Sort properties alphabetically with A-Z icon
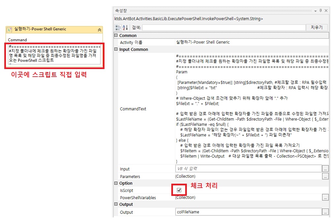Image resolution: width=336 pixels, height=221 pixels. click(x=125, y=27)
